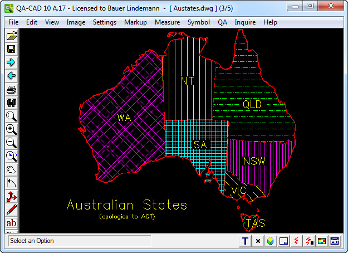Open the QA menu
Image resolution: width=348 pixels, height=253 pixels.
[x=222, y=22]
